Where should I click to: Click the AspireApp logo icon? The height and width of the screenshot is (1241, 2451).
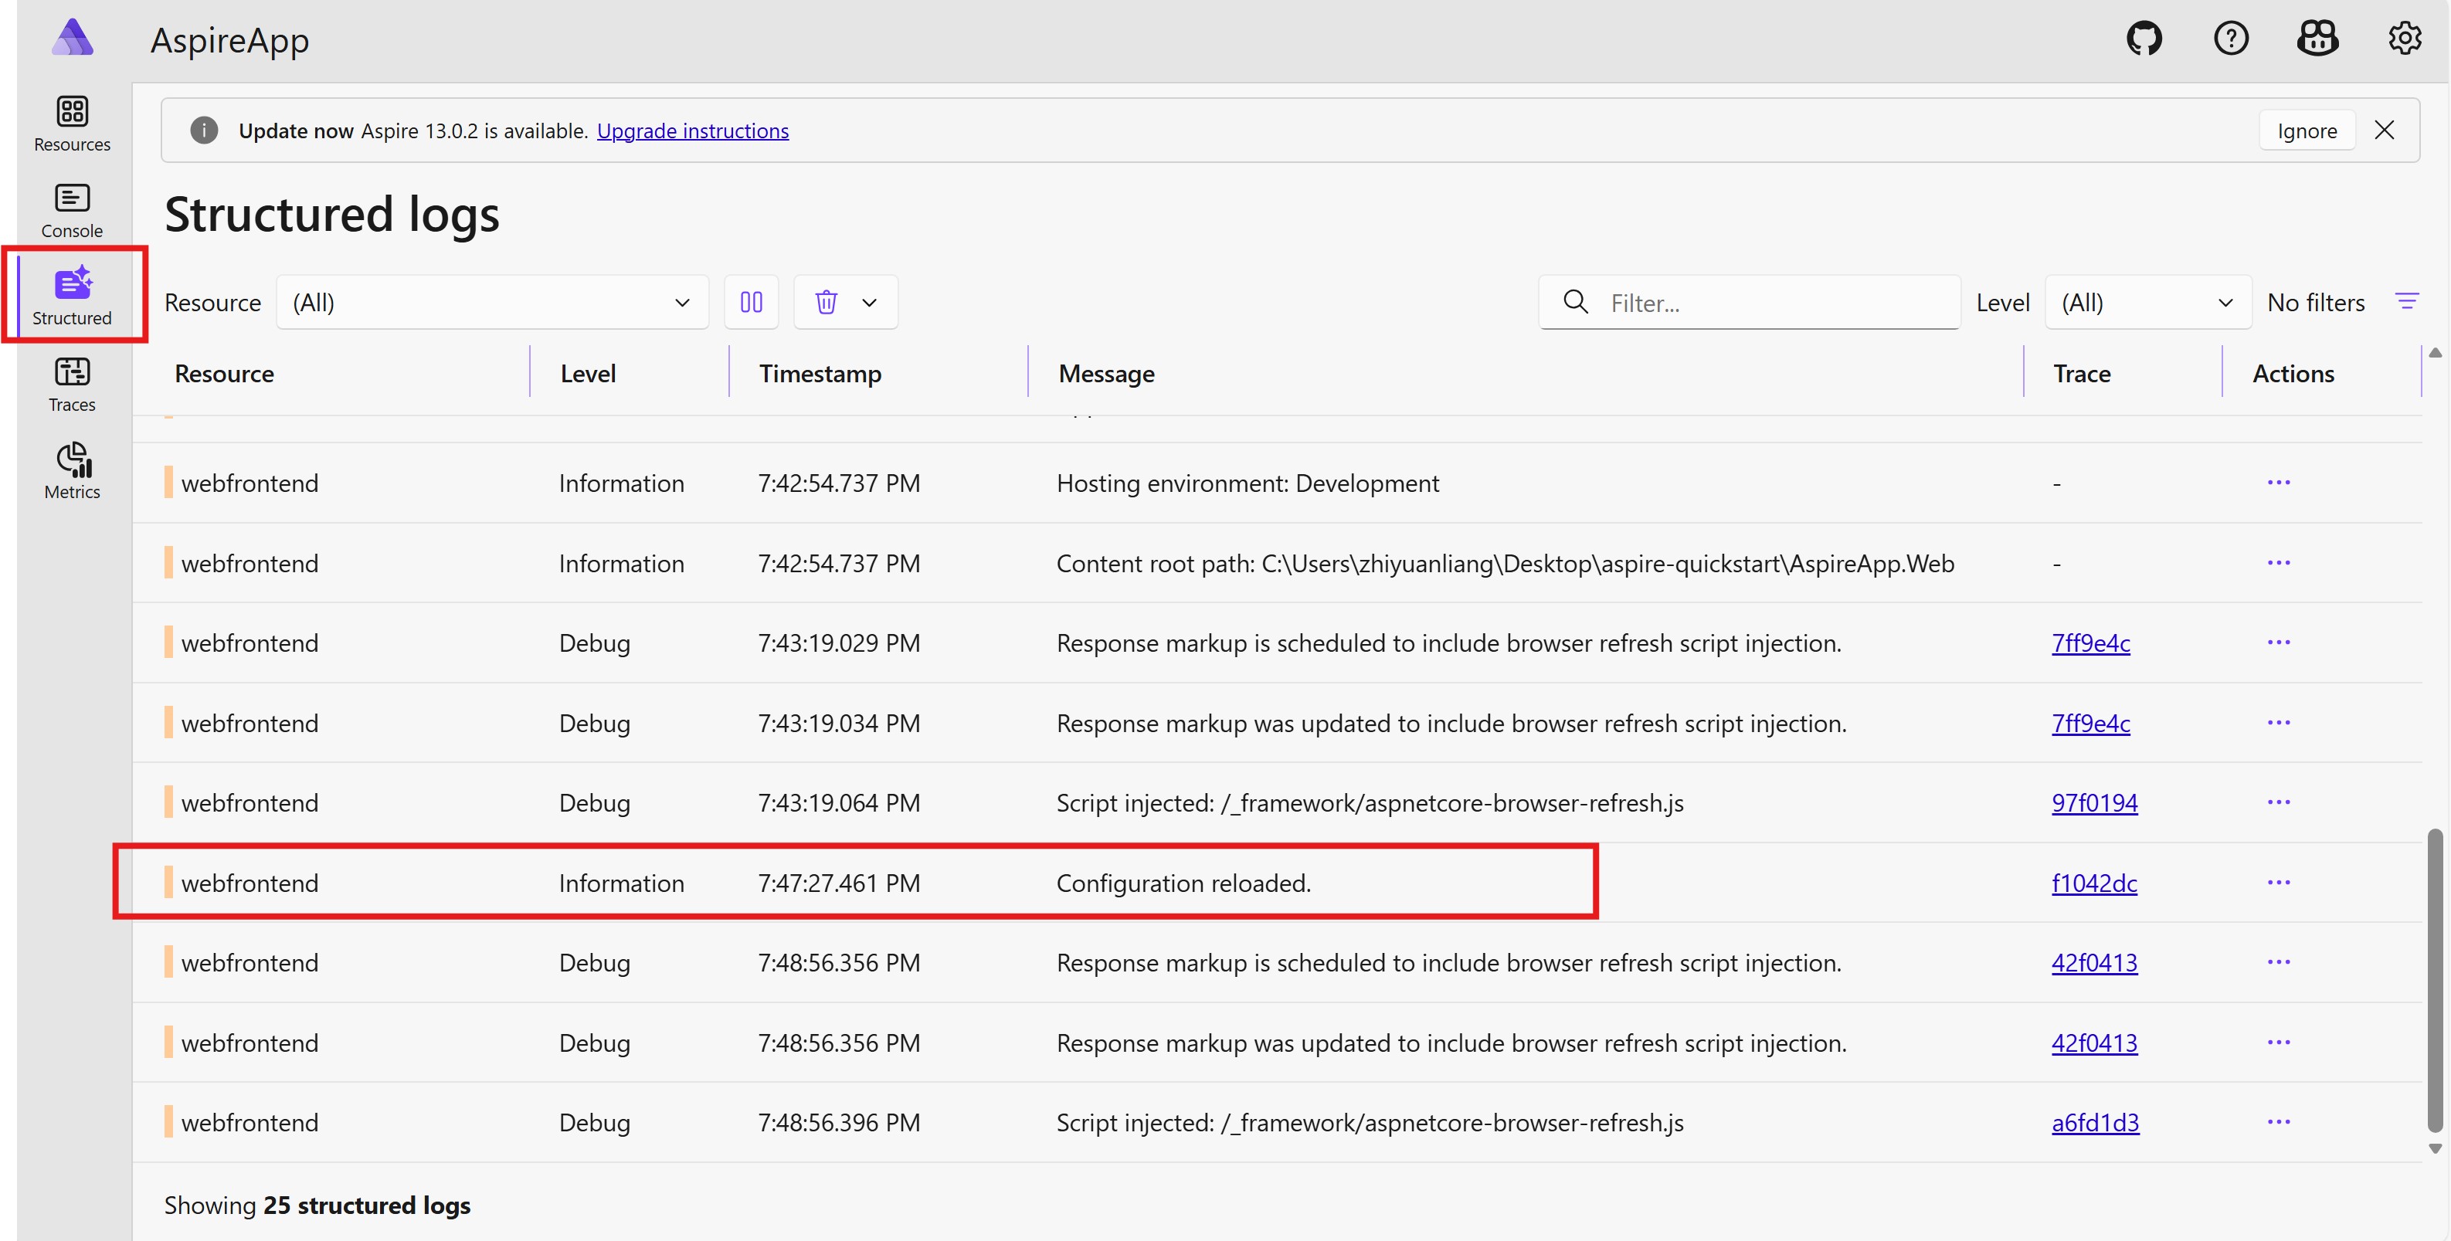click(x=73, y=39)
